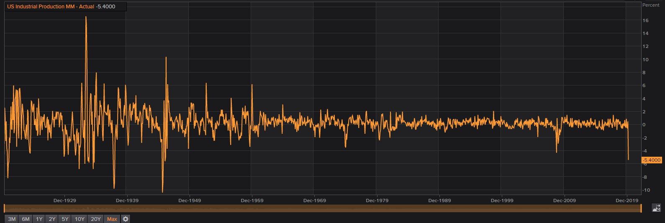Click the US Industrial Production MM legend label

[x=51, y=7]
